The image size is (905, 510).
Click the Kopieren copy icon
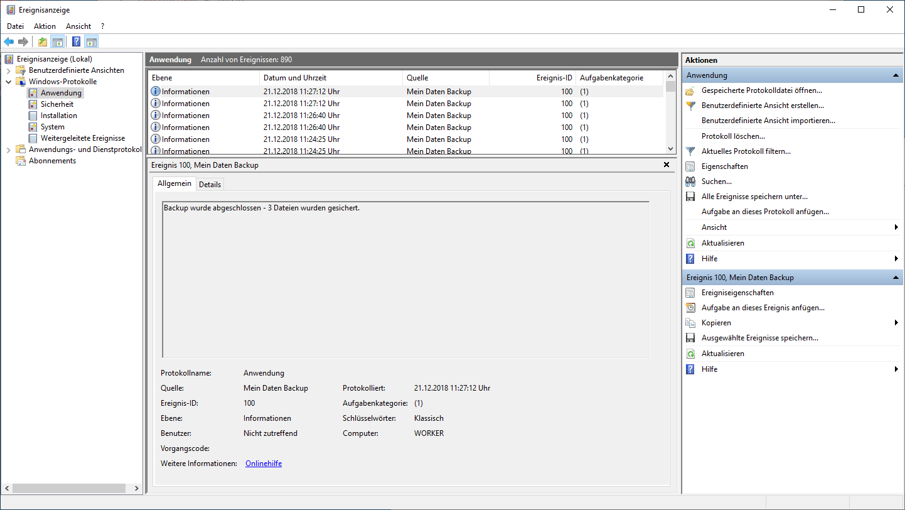point(690,323)
